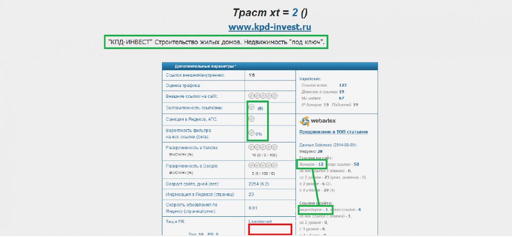Image resolution: width=512 pixels, height=237 pixels.
Task: Click the 'Раскрученность в Google' rating circles
Action: coord(263,165)
